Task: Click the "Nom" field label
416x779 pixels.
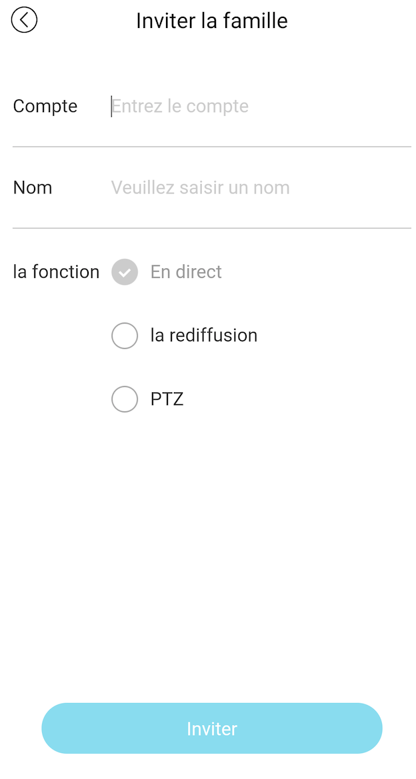Action: (x=33, y=188)
